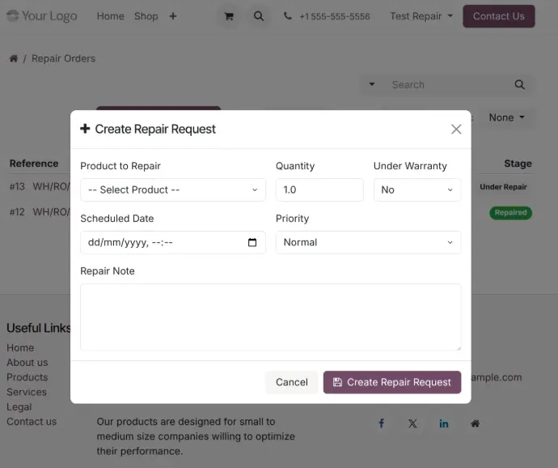
Task: Open the Priority dropdown
Action: click(368, 242)
